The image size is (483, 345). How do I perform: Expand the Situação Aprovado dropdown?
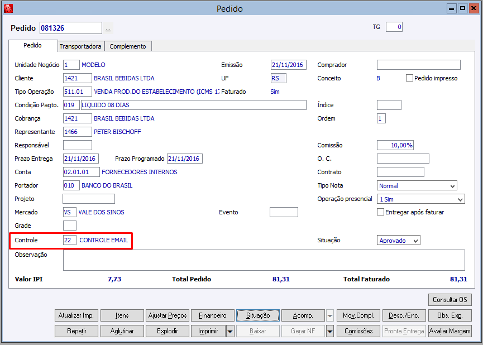(398, 240)
